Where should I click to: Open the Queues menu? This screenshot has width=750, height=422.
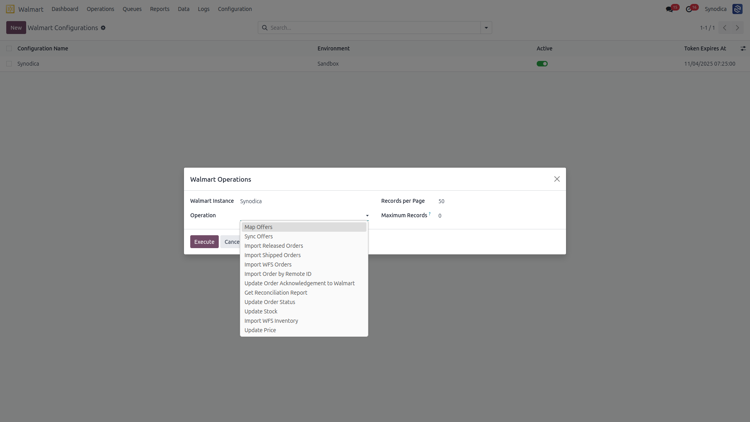tap(132, 9)
